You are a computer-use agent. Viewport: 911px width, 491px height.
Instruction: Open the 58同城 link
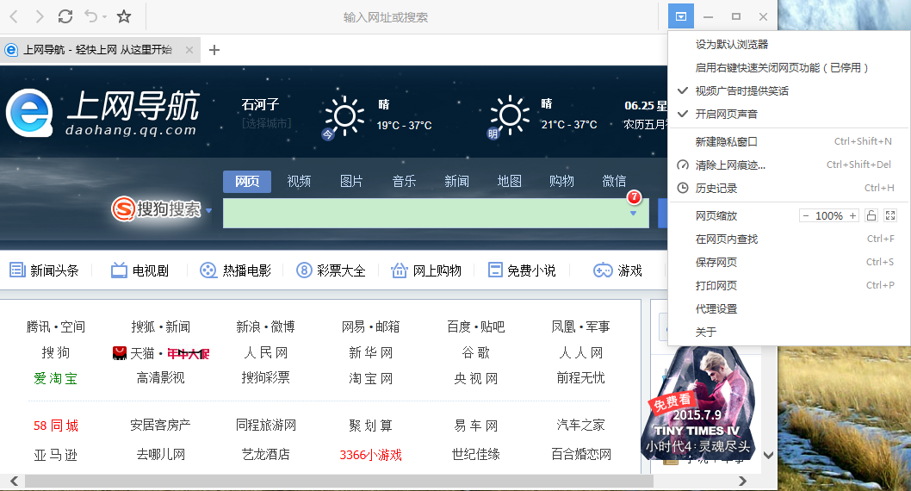pos(56,426)
